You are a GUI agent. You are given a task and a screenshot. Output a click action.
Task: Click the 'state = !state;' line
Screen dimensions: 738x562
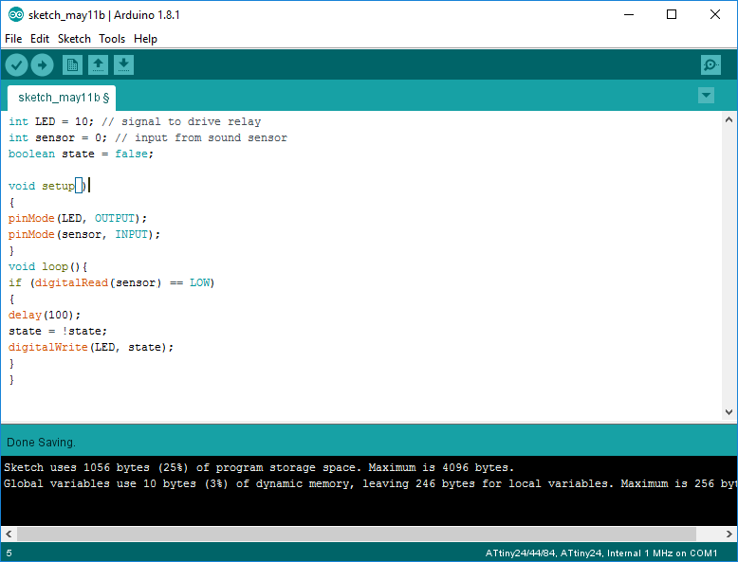pyautogui.click(x=58, y=331)
